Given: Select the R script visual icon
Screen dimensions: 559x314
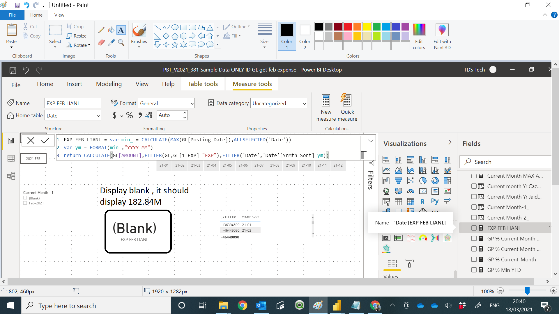Looking at the screenshot, I should [x=422, y=201].
